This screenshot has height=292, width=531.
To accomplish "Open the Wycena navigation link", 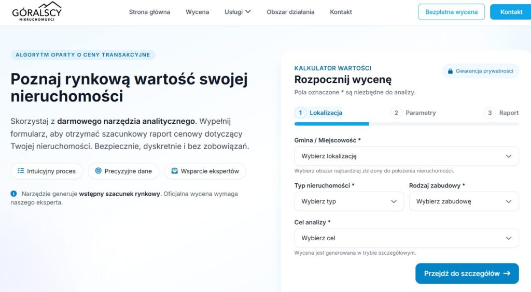I will (197, 12).
